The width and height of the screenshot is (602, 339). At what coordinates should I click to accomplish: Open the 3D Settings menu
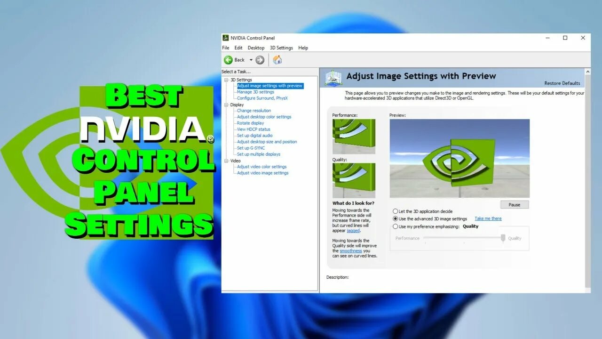coord(281,48)
